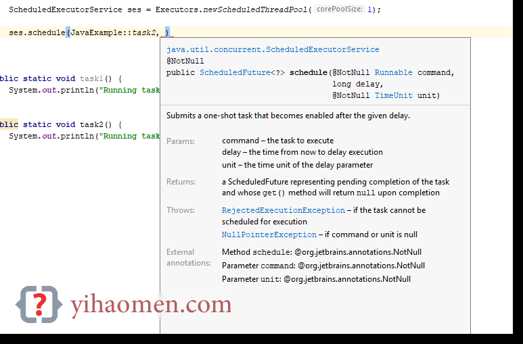Click the yihaomen.com watermark text
The image size is (523, 344).
(151, 305)
